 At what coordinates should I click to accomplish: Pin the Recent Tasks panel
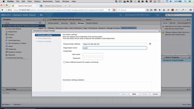click(x=188, y=89)
